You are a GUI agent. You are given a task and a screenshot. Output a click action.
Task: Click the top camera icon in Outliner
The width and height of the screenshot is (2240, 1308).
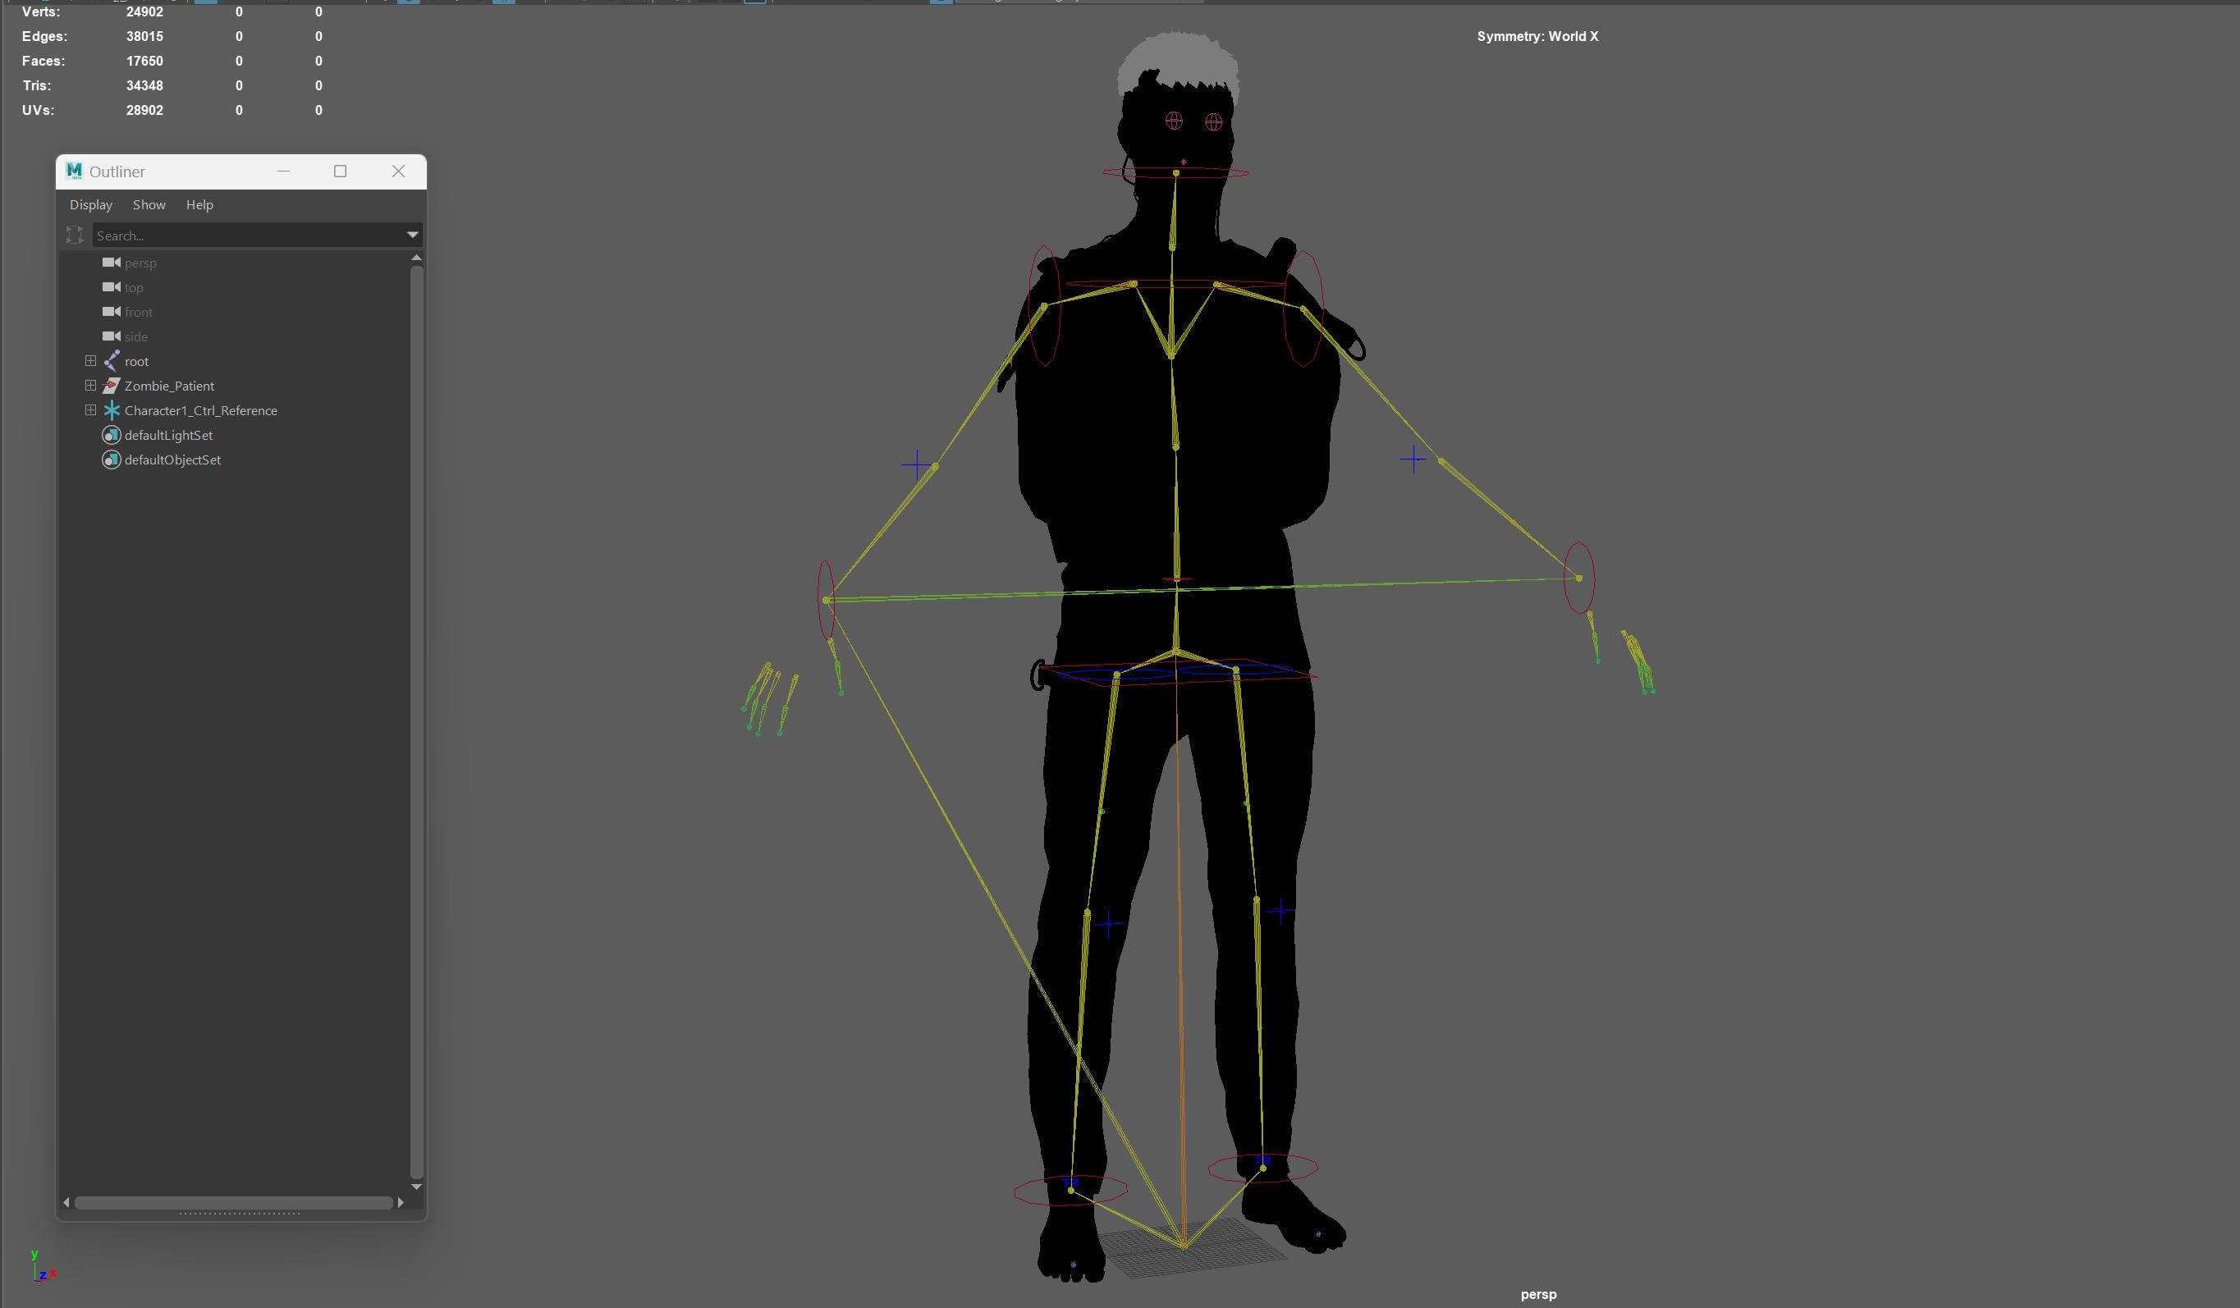[x=111, y=287]
